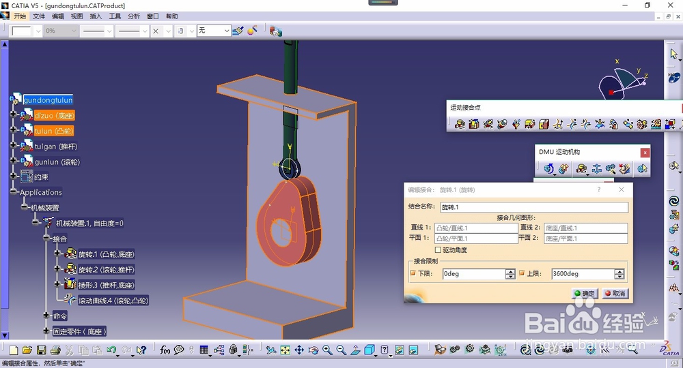Screen dimensions: 683x368
Task: Confirm with the 确定 button
Action: tap(584, 293)
